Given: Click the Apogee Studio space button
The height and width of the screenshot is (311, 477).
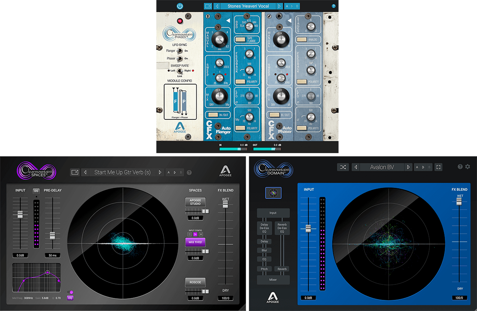Looking at the screenshot, I should coord(195,202).
